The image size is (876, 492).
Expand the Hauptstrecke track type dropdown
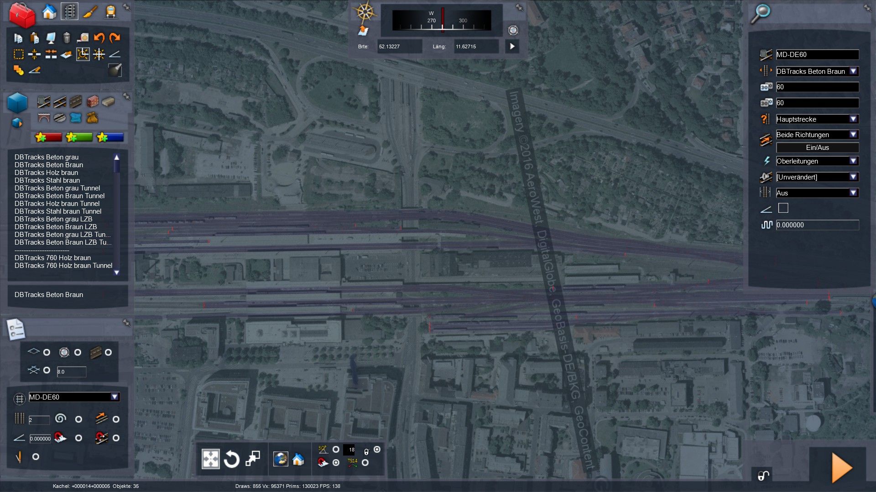coord(853,119)
